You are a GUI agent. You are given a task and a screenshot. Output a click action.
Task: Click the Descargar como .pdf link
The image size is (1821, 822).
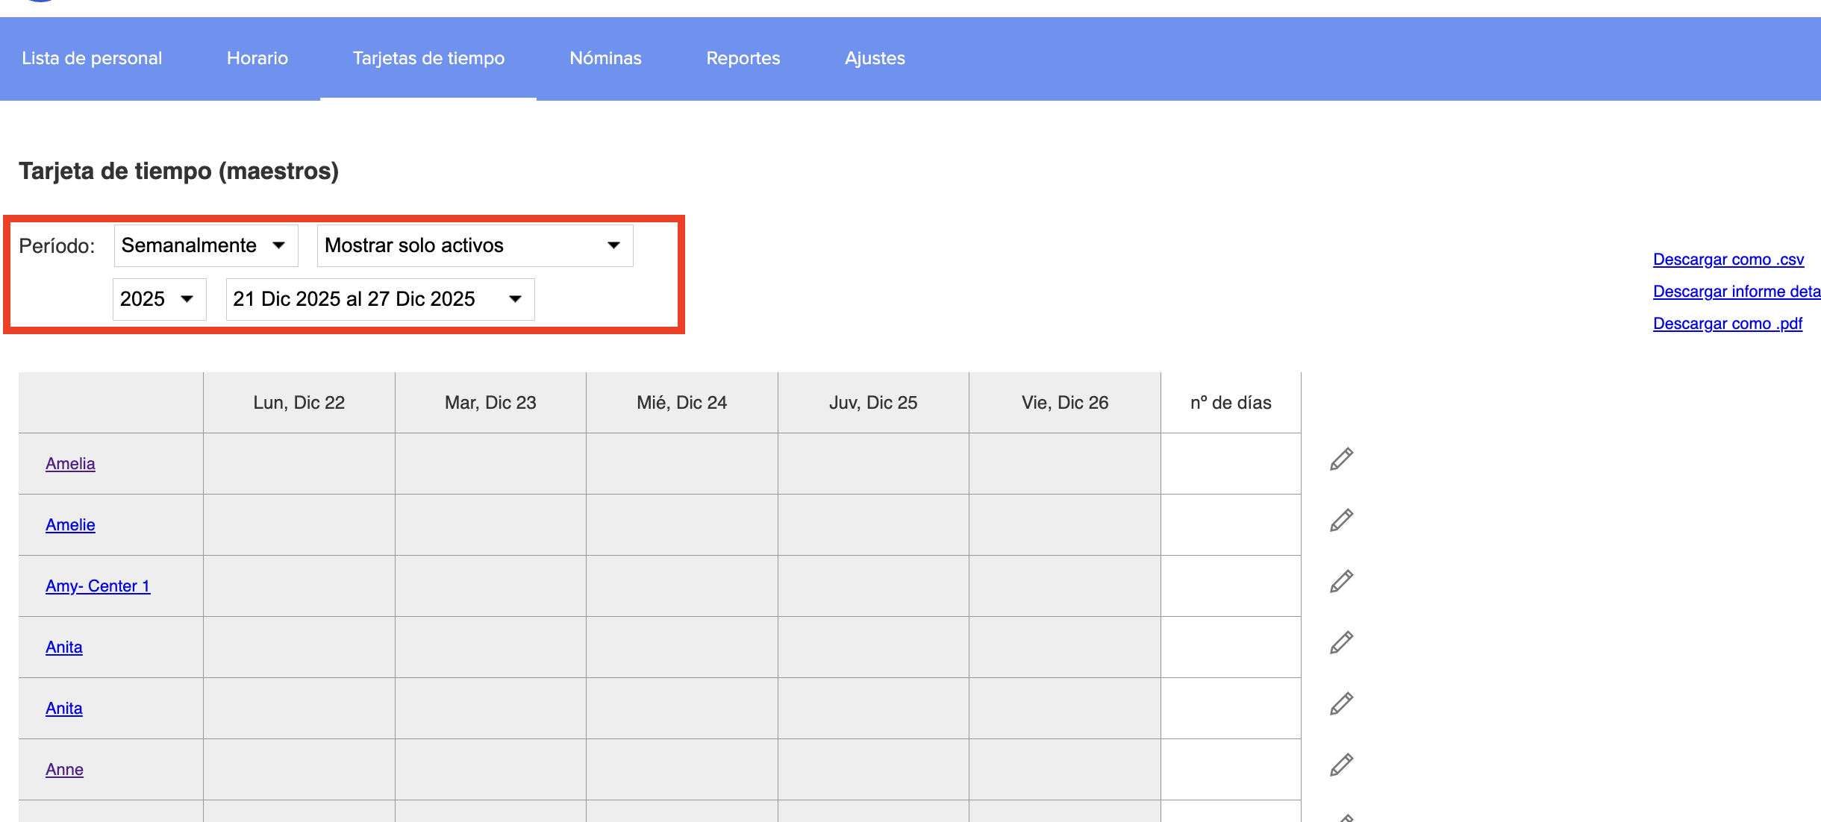[x=1727, y=324]
